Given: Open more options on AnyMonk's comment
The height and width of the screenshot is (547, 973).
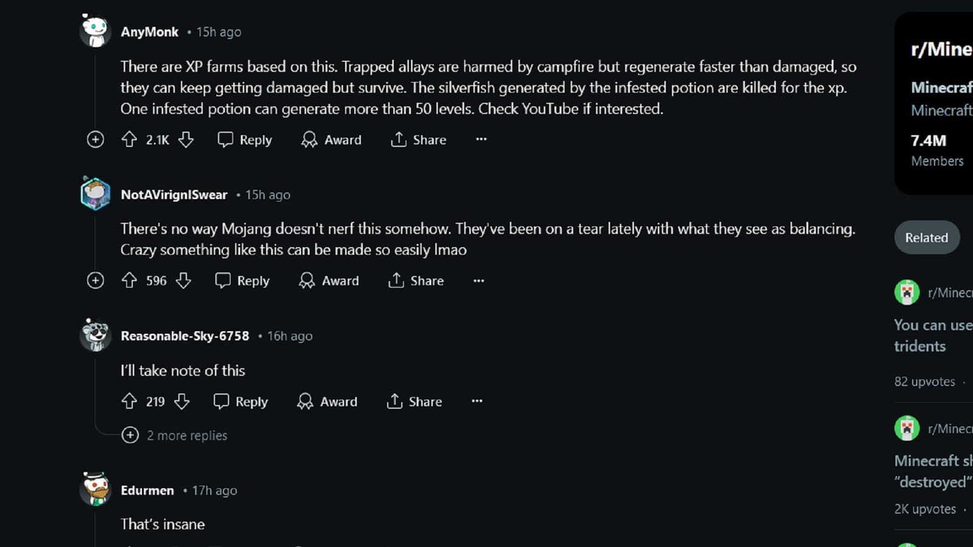Looking at the screenshot, I should coord(481,139).
